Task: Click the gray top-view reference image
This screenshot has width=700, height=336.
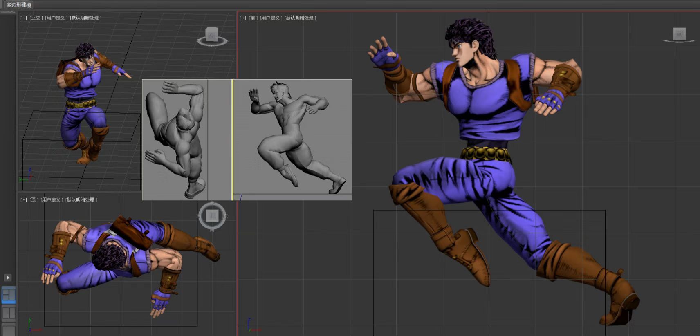Action: click(175, 140)
